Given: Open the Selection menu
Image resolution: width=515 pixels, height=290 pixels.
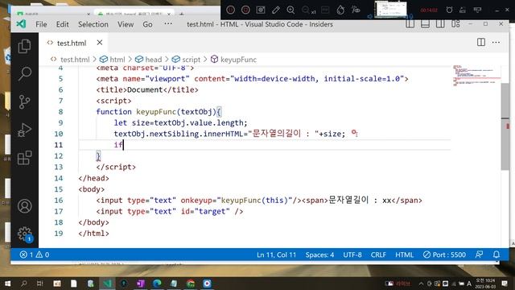Looking at the screenshot, I should pos(93,24).
